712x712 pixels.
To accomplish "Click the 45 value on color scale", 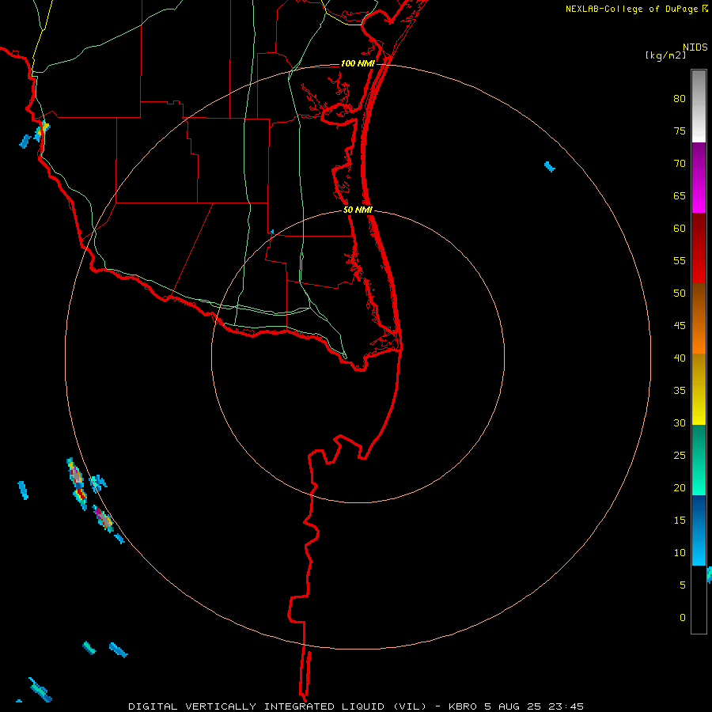I will (x=680, y=326).
